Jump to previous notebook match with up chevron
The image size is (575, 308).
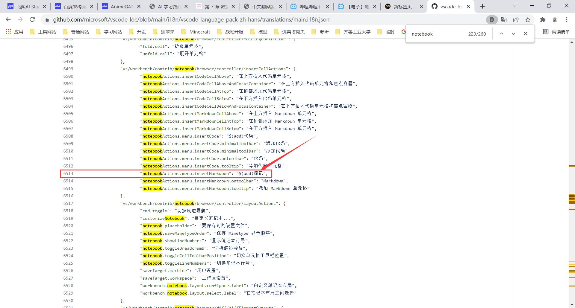pos(501,33)
